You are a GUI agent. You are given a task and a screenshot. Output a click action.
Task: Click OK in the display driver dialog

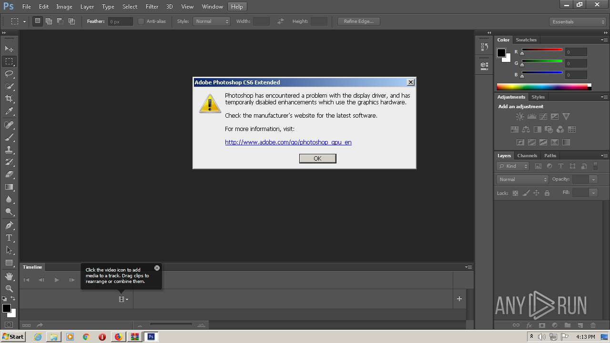318,159
